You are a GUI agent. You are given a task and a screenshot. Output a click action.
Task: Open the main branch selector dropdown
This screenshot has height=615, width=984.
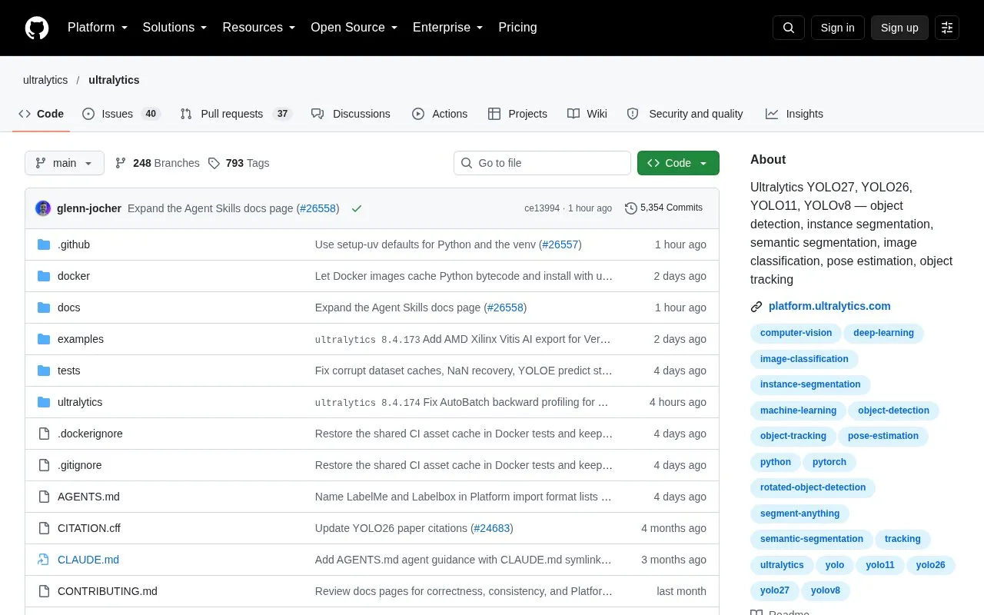tap(65, 163)
